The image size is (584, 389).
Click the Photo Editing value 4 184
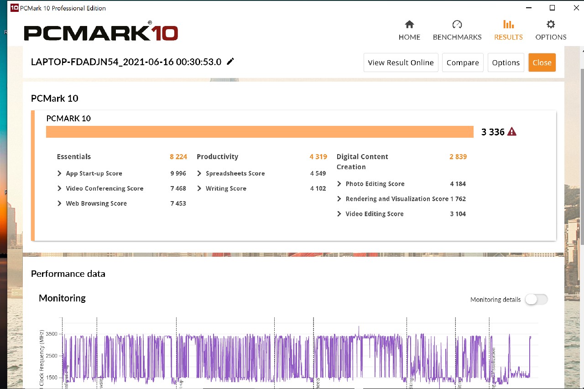pyautogui.click(x=458, y=184)
